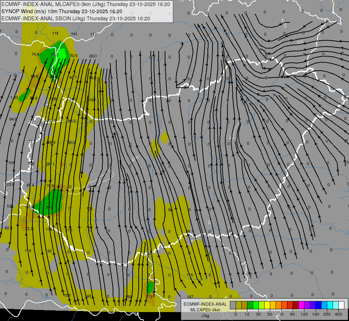Click the map value 96.1
349x321 pixels.
51,164
